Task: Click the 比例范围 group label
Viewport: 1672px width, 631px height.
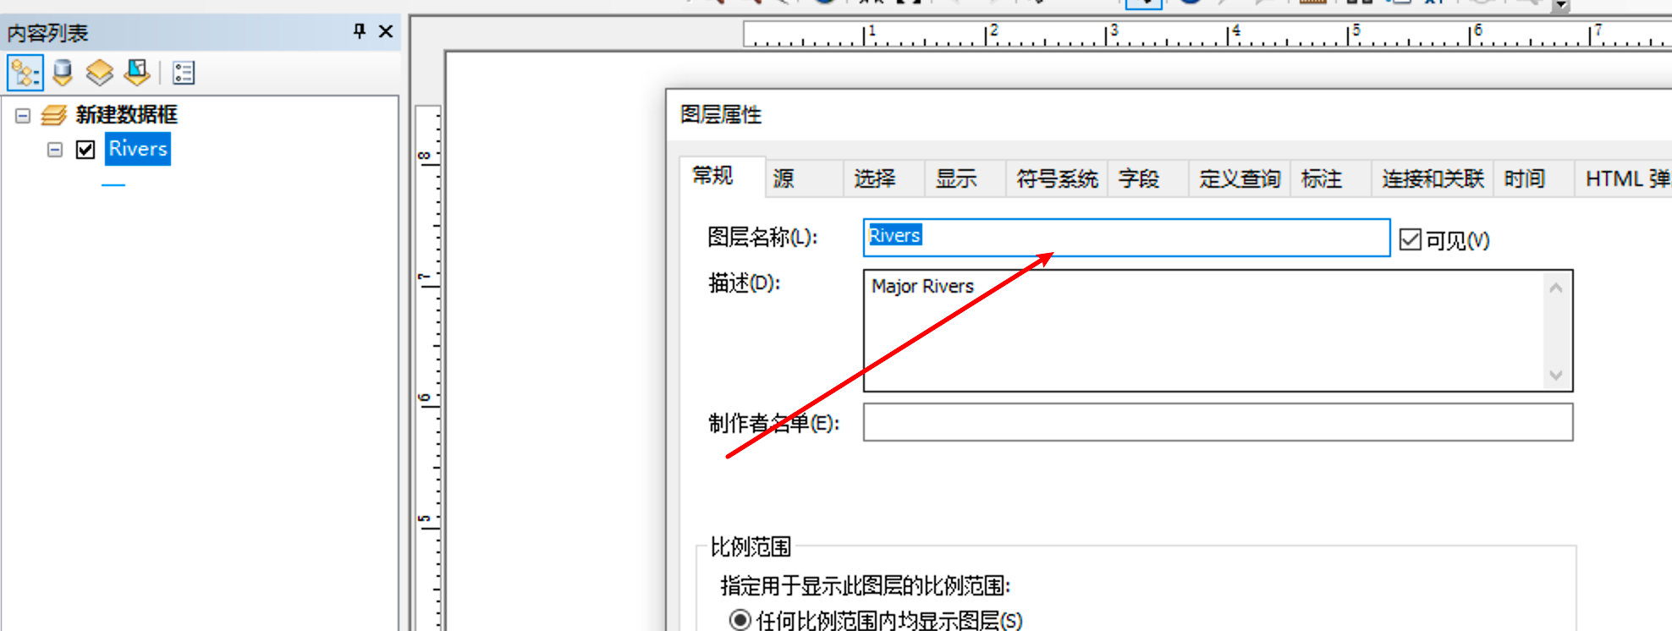Action: (751, 547)
